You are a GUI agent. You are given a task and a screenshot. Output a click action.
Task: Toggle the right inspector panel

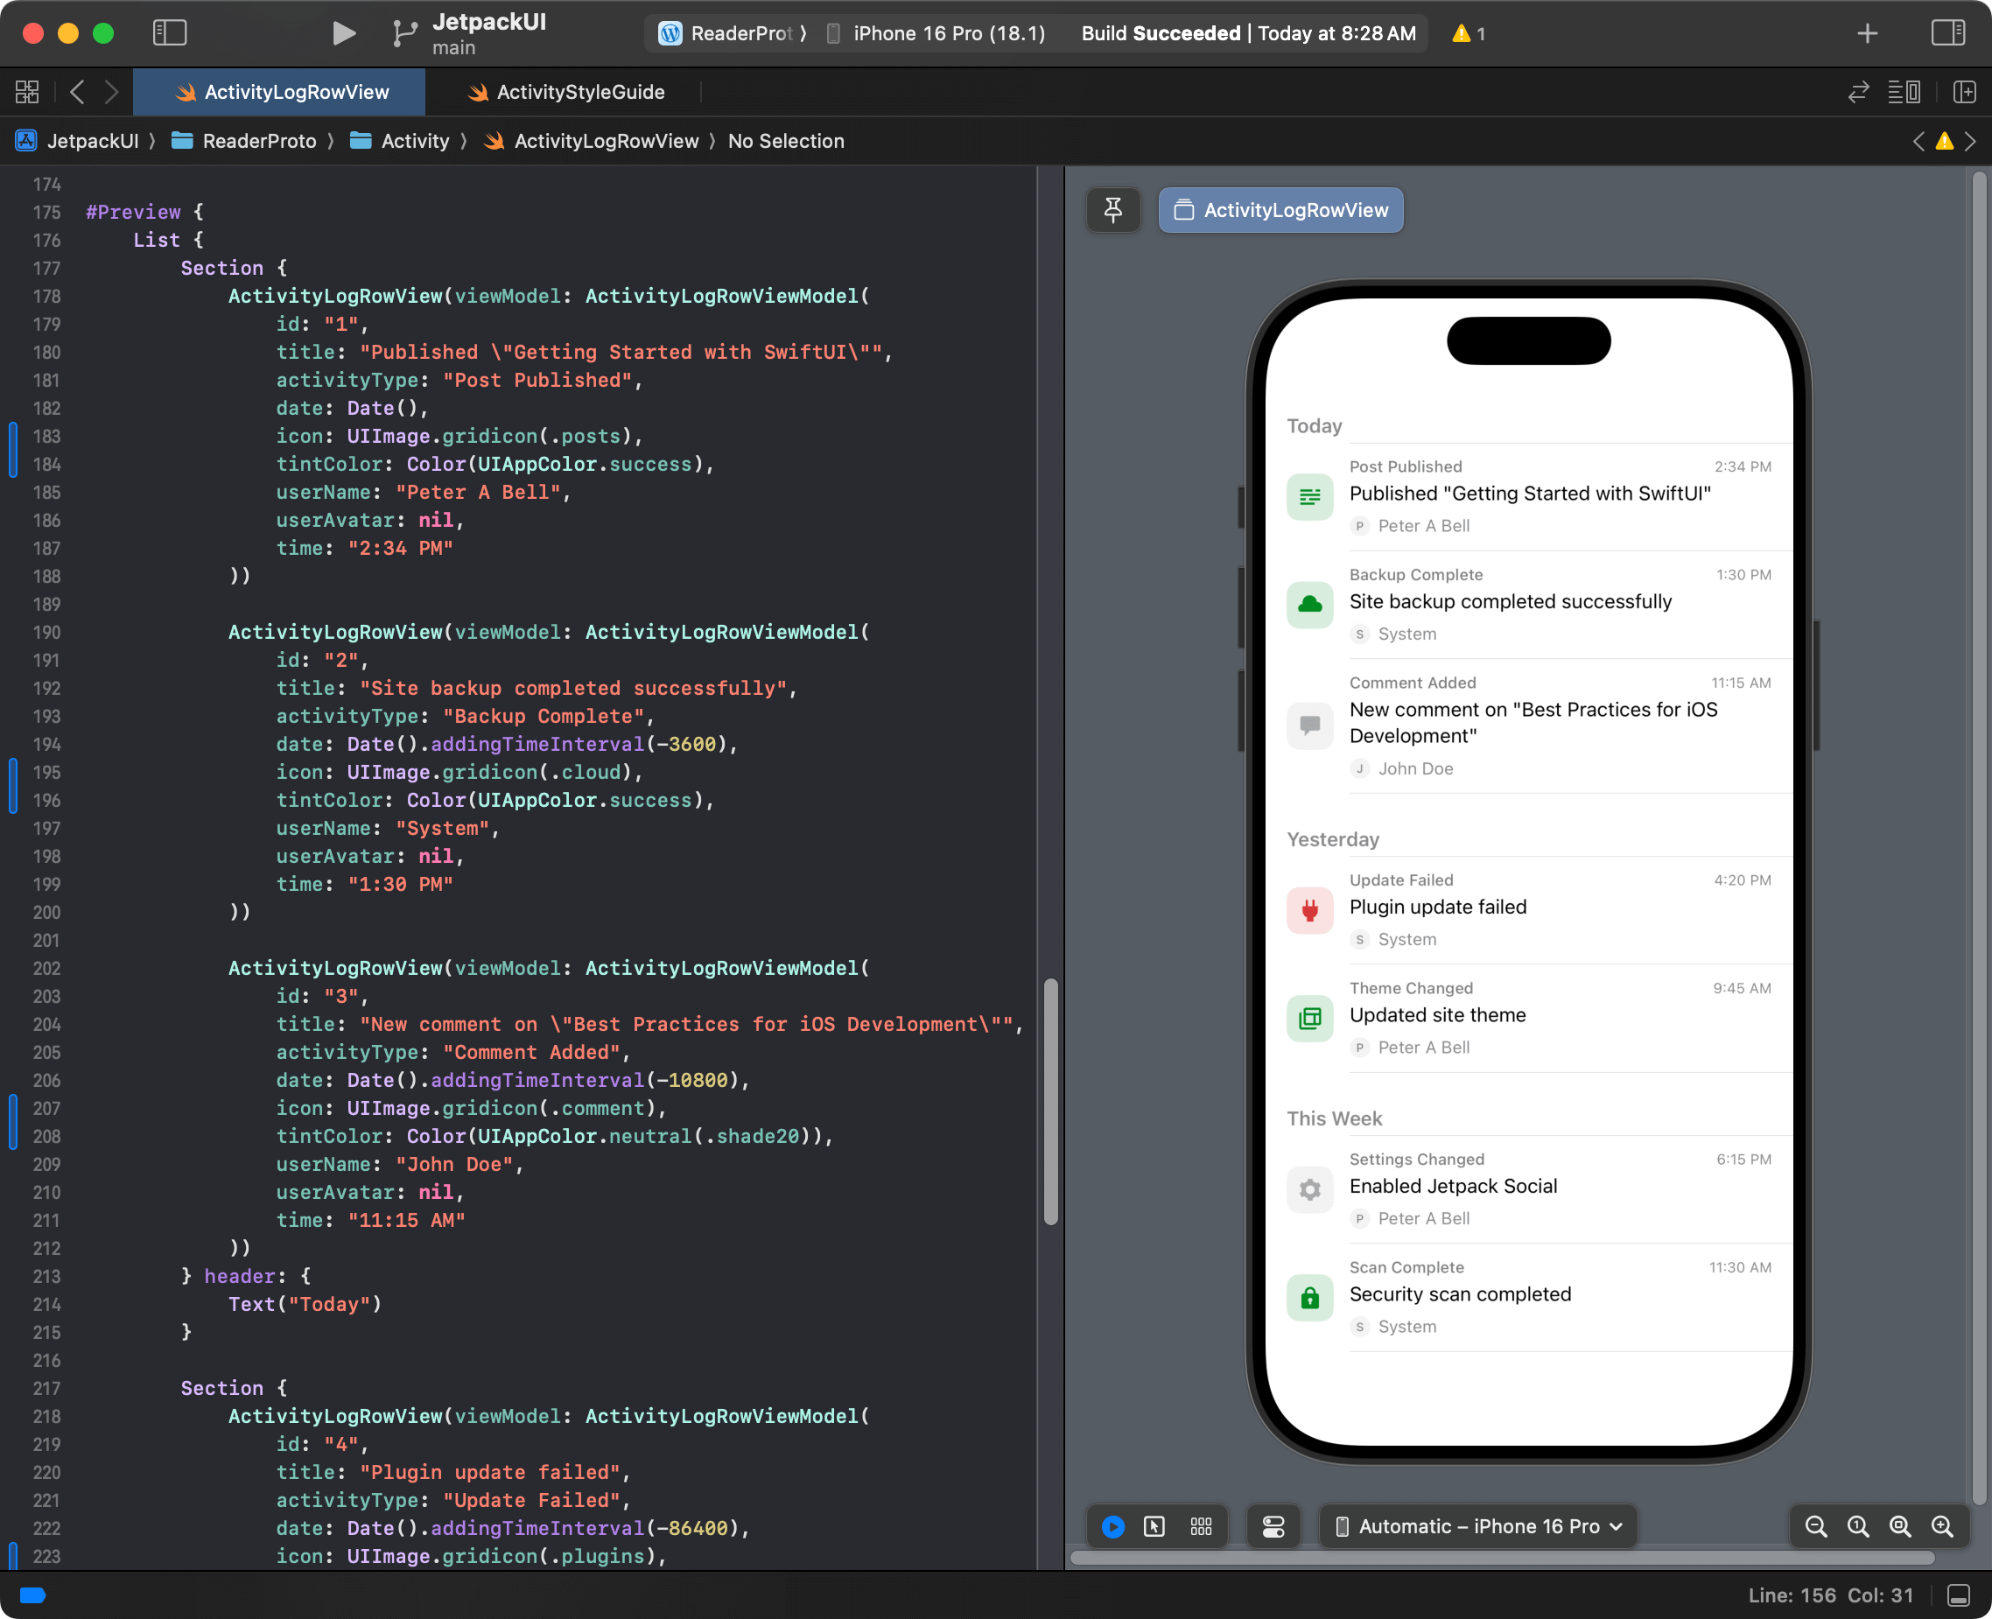click(x=1948, y=32)
